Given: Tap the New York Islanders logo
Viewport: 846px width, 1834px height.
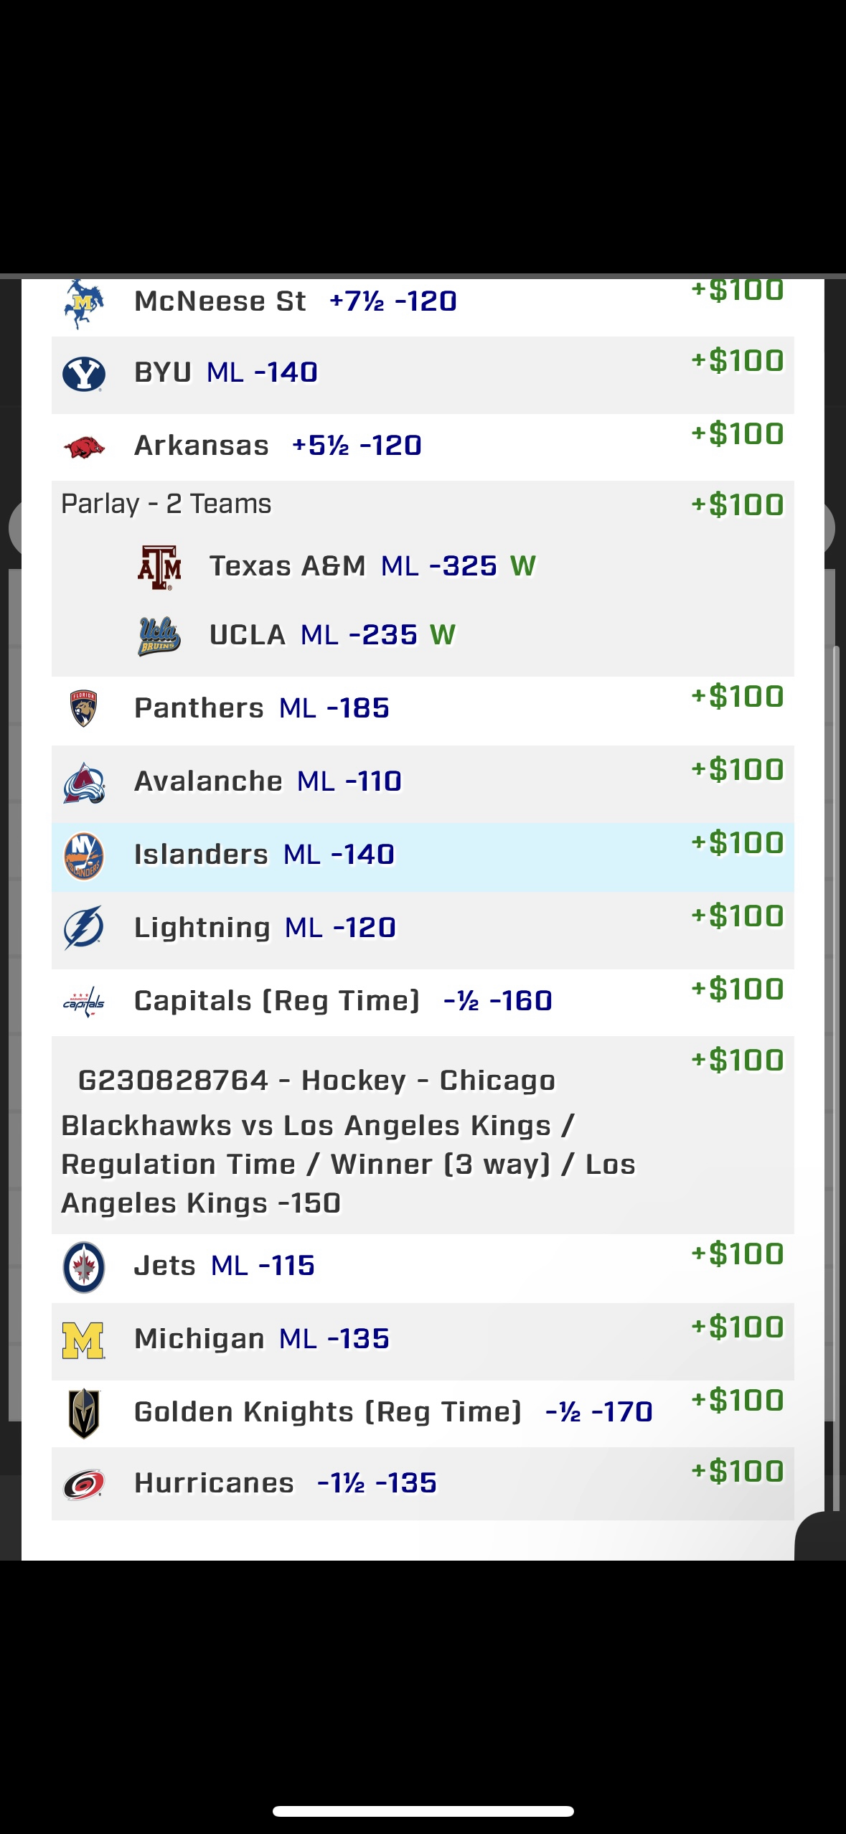Looking at the screenshot, I should 84,856.
